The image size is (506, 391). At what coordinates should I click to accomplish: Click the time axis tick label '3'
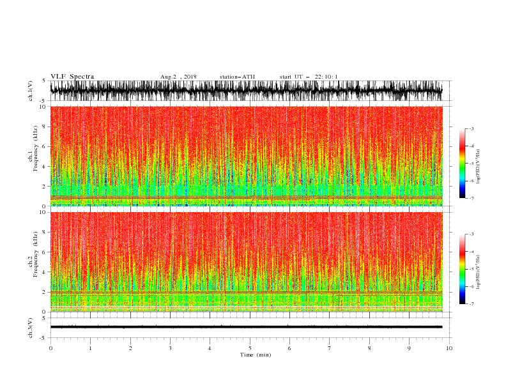click(170, 348)
